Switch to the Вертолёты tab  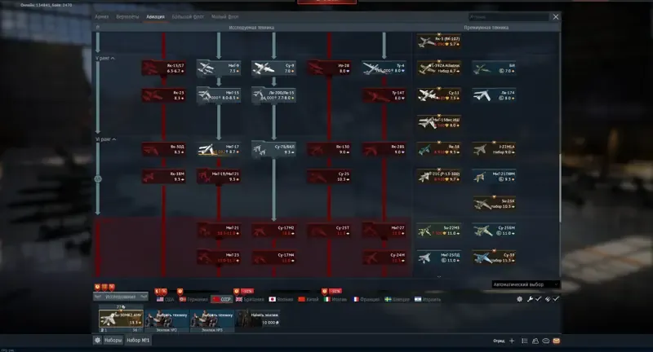point(127,16)
